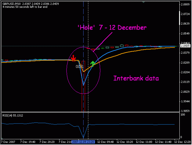Click the 2.0549 price scale label
Image resolution: width=192 pixels, height=145 pixels.
click(185, 33)
